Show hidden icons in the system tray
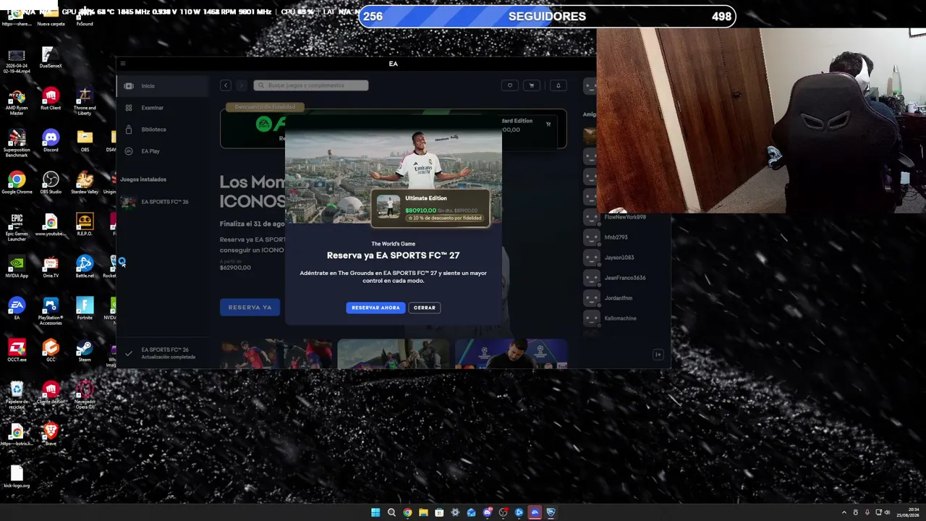The image size is (926, 521). (x=844, y=512)
